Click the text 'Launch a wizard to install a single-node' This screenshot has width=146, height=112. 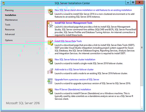[x=89, y=63]
